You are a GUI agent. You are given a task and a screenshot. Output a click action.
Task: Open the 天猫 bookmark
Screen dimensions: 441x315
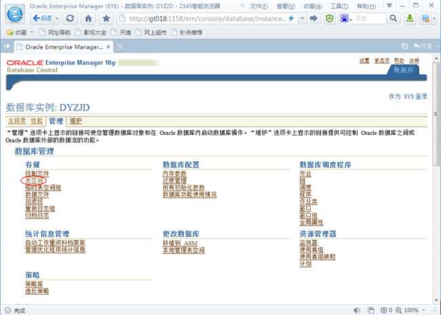tap(121, 33)
